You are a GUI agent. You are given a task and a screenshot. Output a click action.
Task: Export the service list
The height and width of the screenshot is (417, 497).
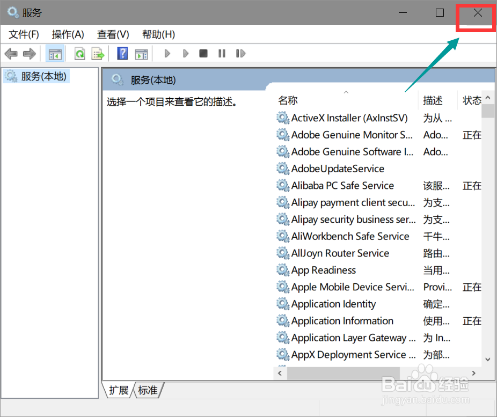click(98, 53)
